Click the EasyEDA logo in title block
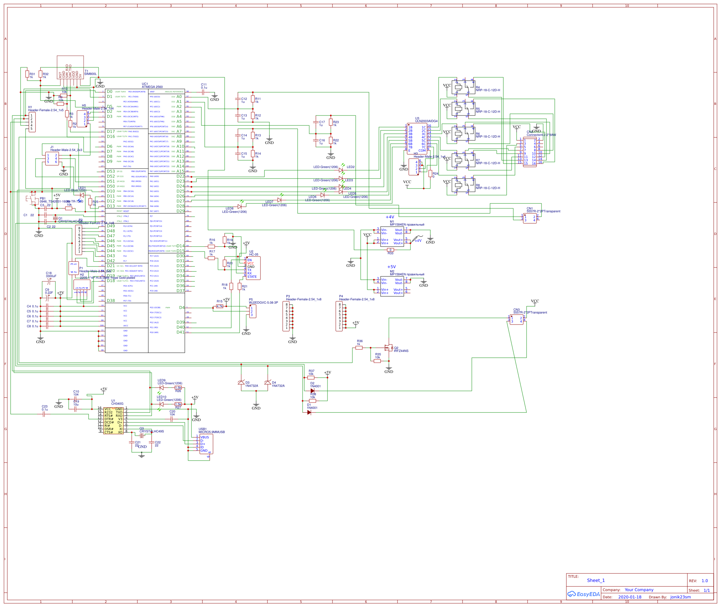This screenshot has height=607, width=721. (584, 594)
